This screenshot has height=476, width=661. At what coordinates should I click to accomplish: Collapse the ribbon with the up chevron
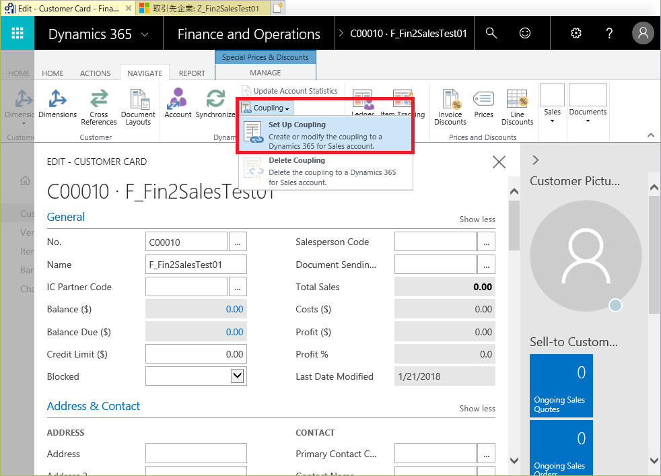point(651,135)
